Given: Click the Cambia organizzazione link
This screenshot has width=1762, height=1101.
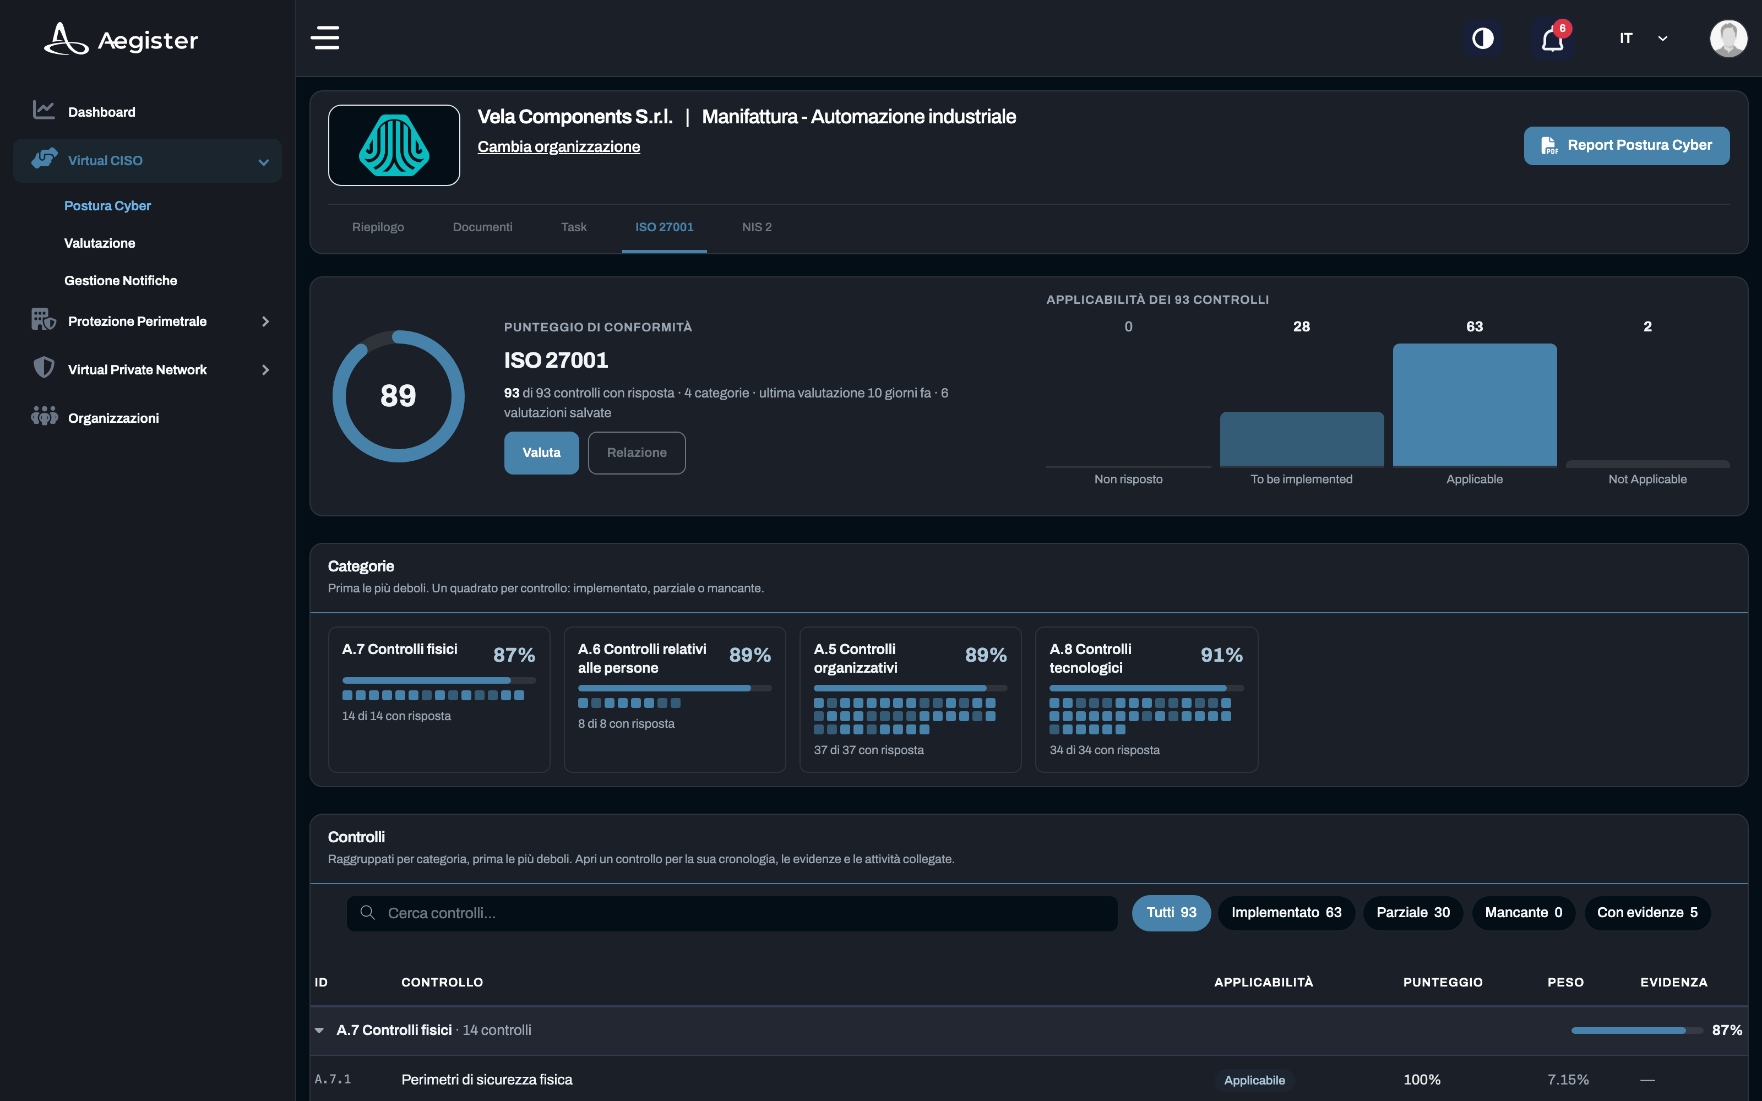Looking at the screenshot, I should click(558, 146).
